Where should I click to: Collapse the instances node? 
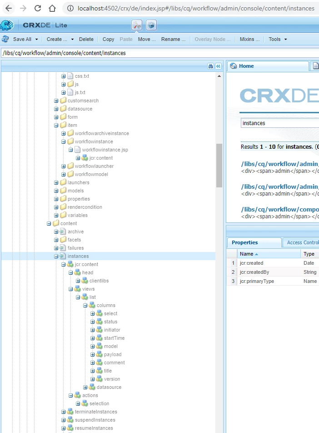56,256
